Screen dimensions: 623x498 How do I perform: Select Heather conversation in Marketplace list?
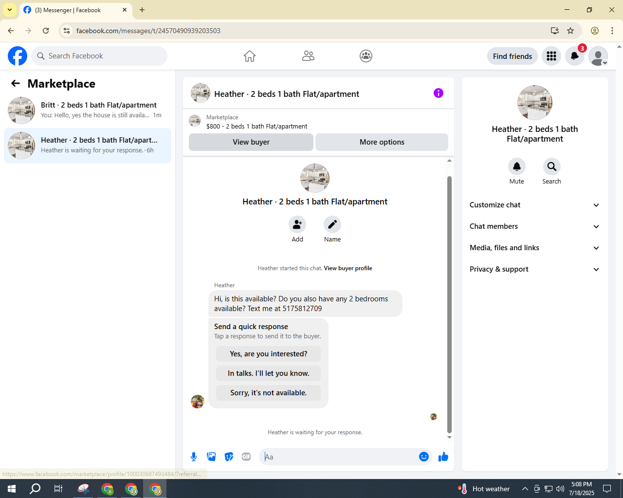coord(88,146)
